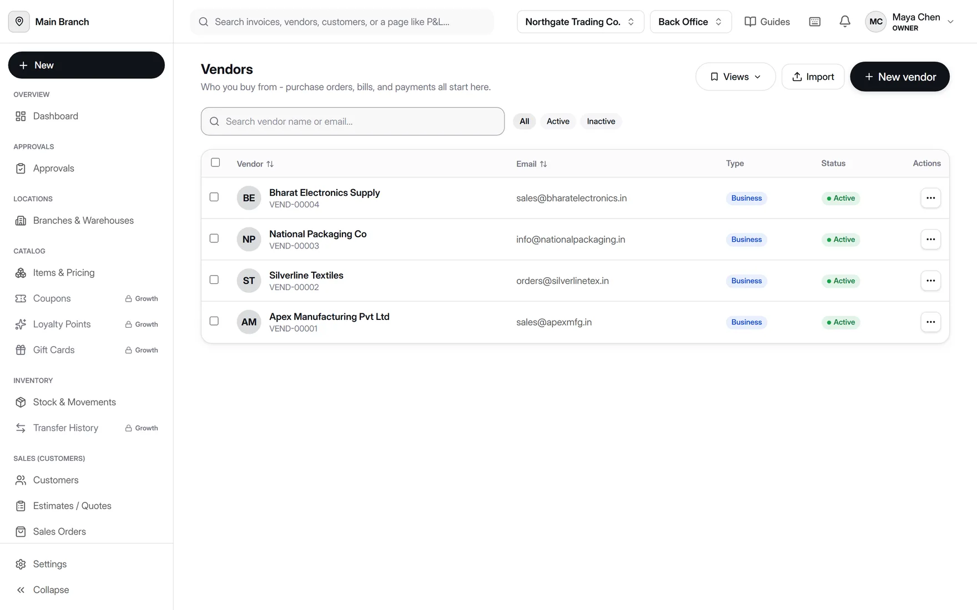Viewport: 977px width, 610px height.
Task: Expand the Views dropdown
Action: point(735,77)
